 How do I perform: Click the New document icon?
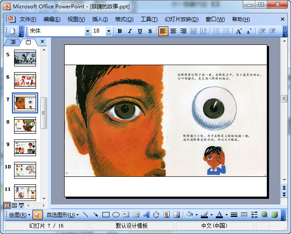click(x=12, y=31)
